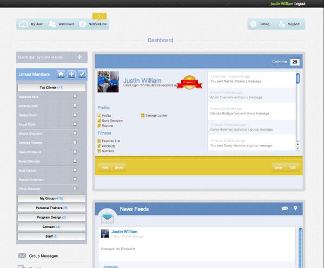Collapse the Top Clients (11) group
The image size is (324, 268).
(51, 88)
